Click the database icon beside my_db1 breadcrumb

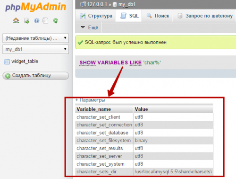115,4
